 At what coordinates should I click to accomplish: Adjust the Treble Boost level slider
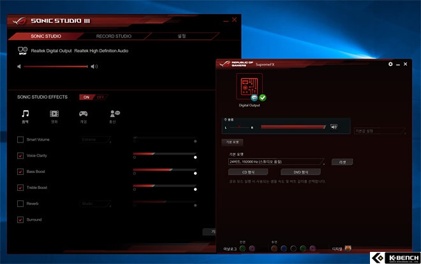[165, 186]
